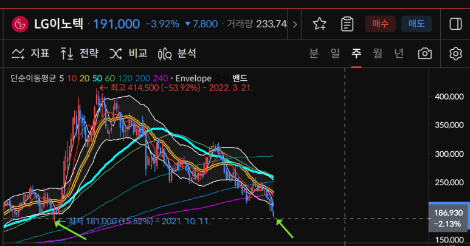
Task: Click the LG이노텍 stock name
Action: point(58,24)
